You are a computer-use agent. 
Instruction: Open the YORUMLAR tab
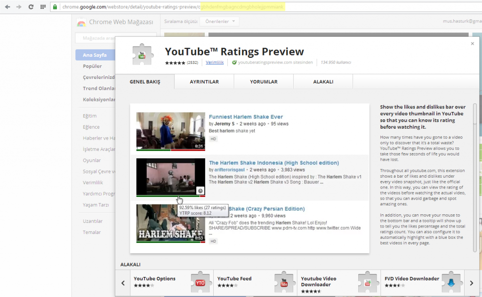click(x=264, y=82)
